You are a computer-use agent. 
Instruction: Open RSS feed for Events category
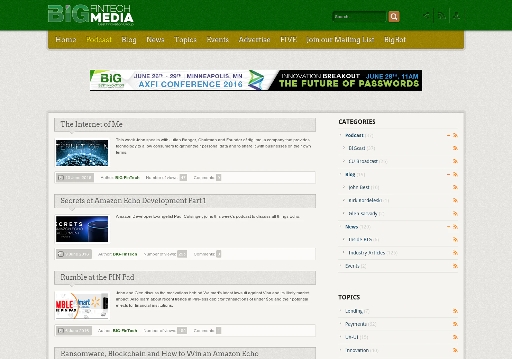click(x=455, y=266)
